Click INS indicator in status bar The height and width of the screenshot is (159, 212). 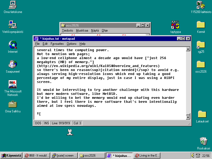tap(47, 123)
